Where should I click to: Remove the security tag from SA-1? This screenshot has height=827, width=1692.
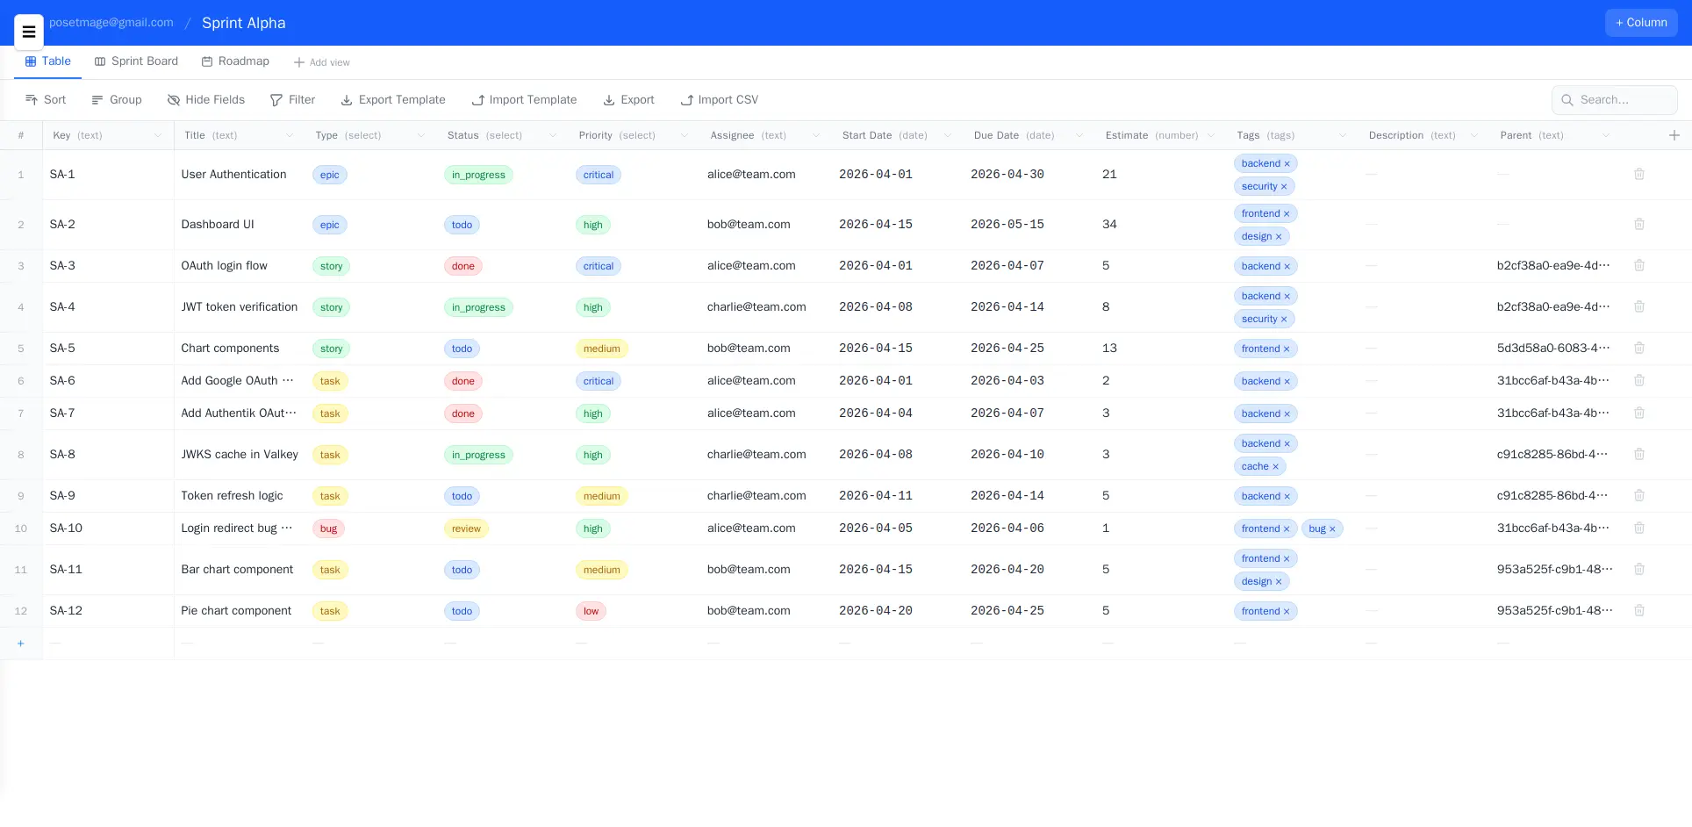click(x=1284, y=187)
